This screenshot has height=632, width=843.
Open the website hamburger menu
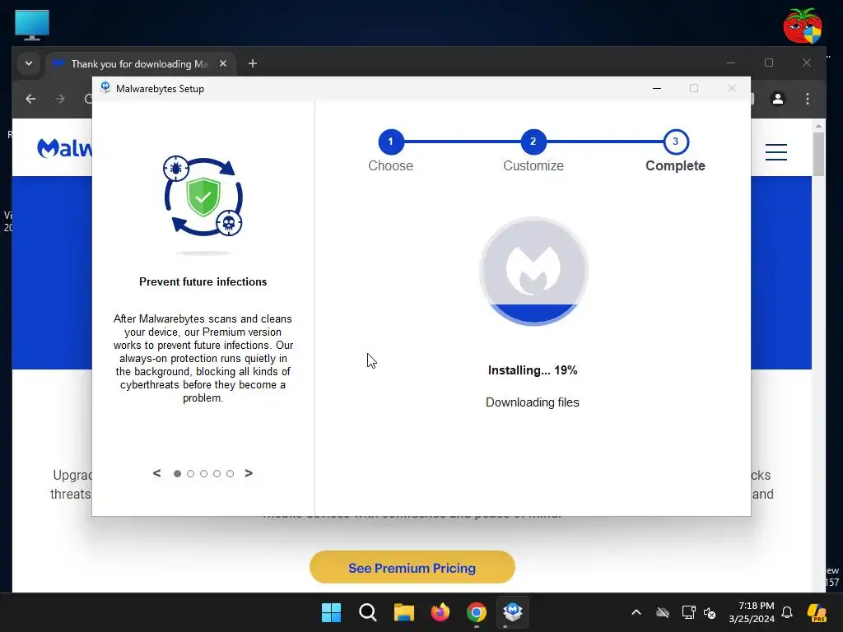tap(776, 152)
